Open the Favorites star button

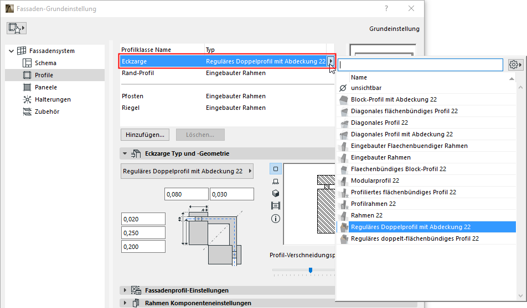click(17, 28)
